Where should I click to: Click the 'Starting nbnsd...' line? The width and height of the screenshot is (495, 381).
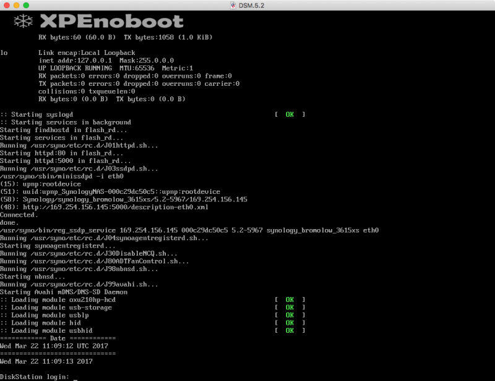(x=33, y=277)
